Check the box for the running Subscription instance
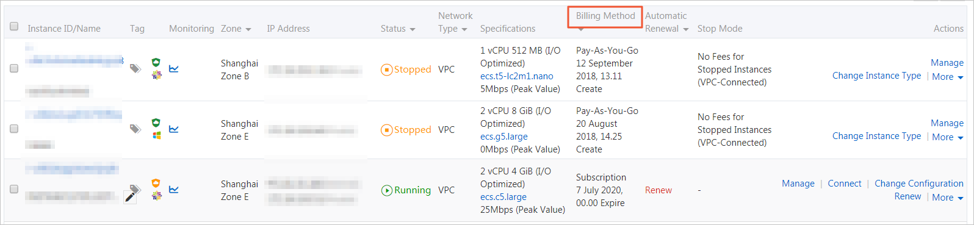Image resolution: width=974 pixels, height=225 pixels. (x=14, y=189)
